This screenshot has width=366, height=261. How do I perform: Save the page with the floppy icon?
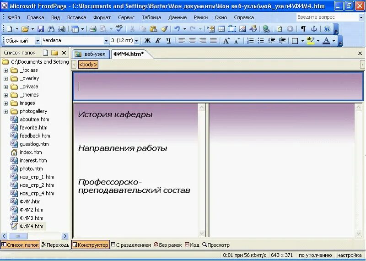pyautogui.click(x=41, y=29)
